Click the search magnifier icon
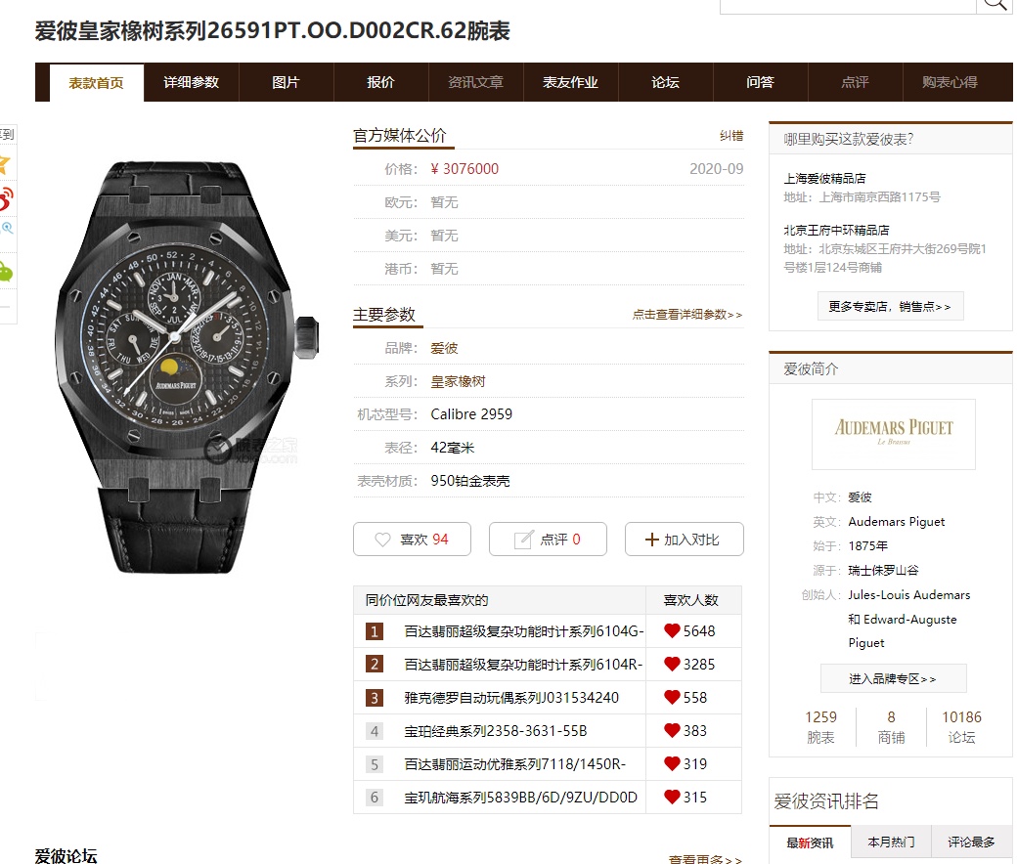1017x864 pixels. tap(995, 5)
